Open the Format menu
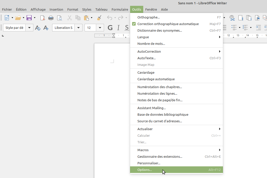 coord(73,9)
